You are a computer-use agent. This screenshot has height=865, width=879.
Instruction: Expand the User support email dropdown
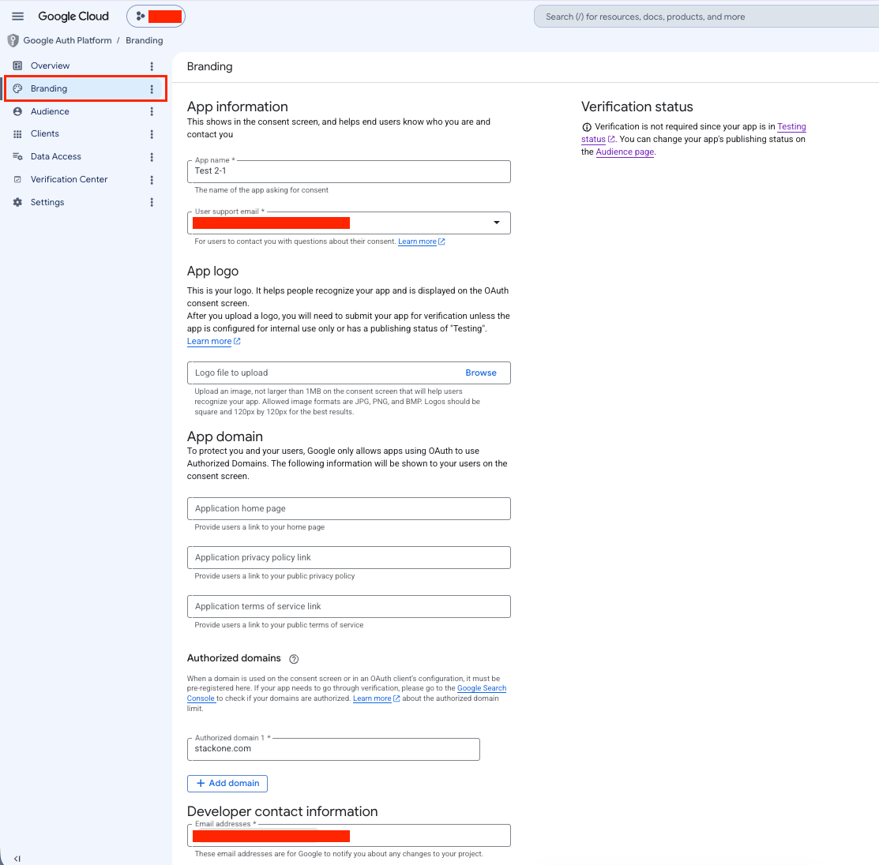click(x=496, y=223)
